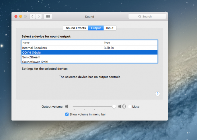Sort devices by the Type column header
Screen dimensions: 197x140
(x=130, y=43)
